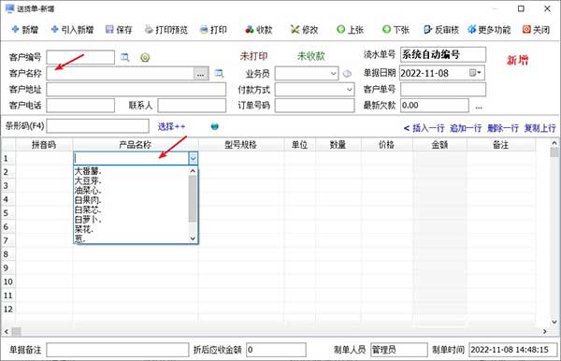Open 更多功能 more functions

489,30
